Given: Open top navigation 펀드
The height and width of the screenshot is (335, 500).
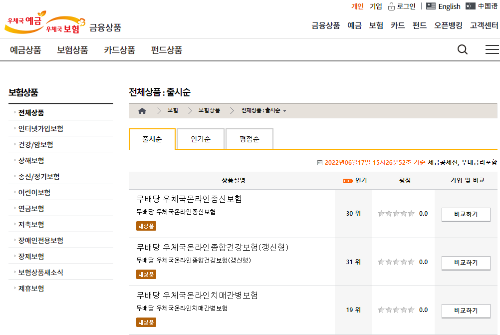Looking at the screenshot, I should click(x=419, y=25).
